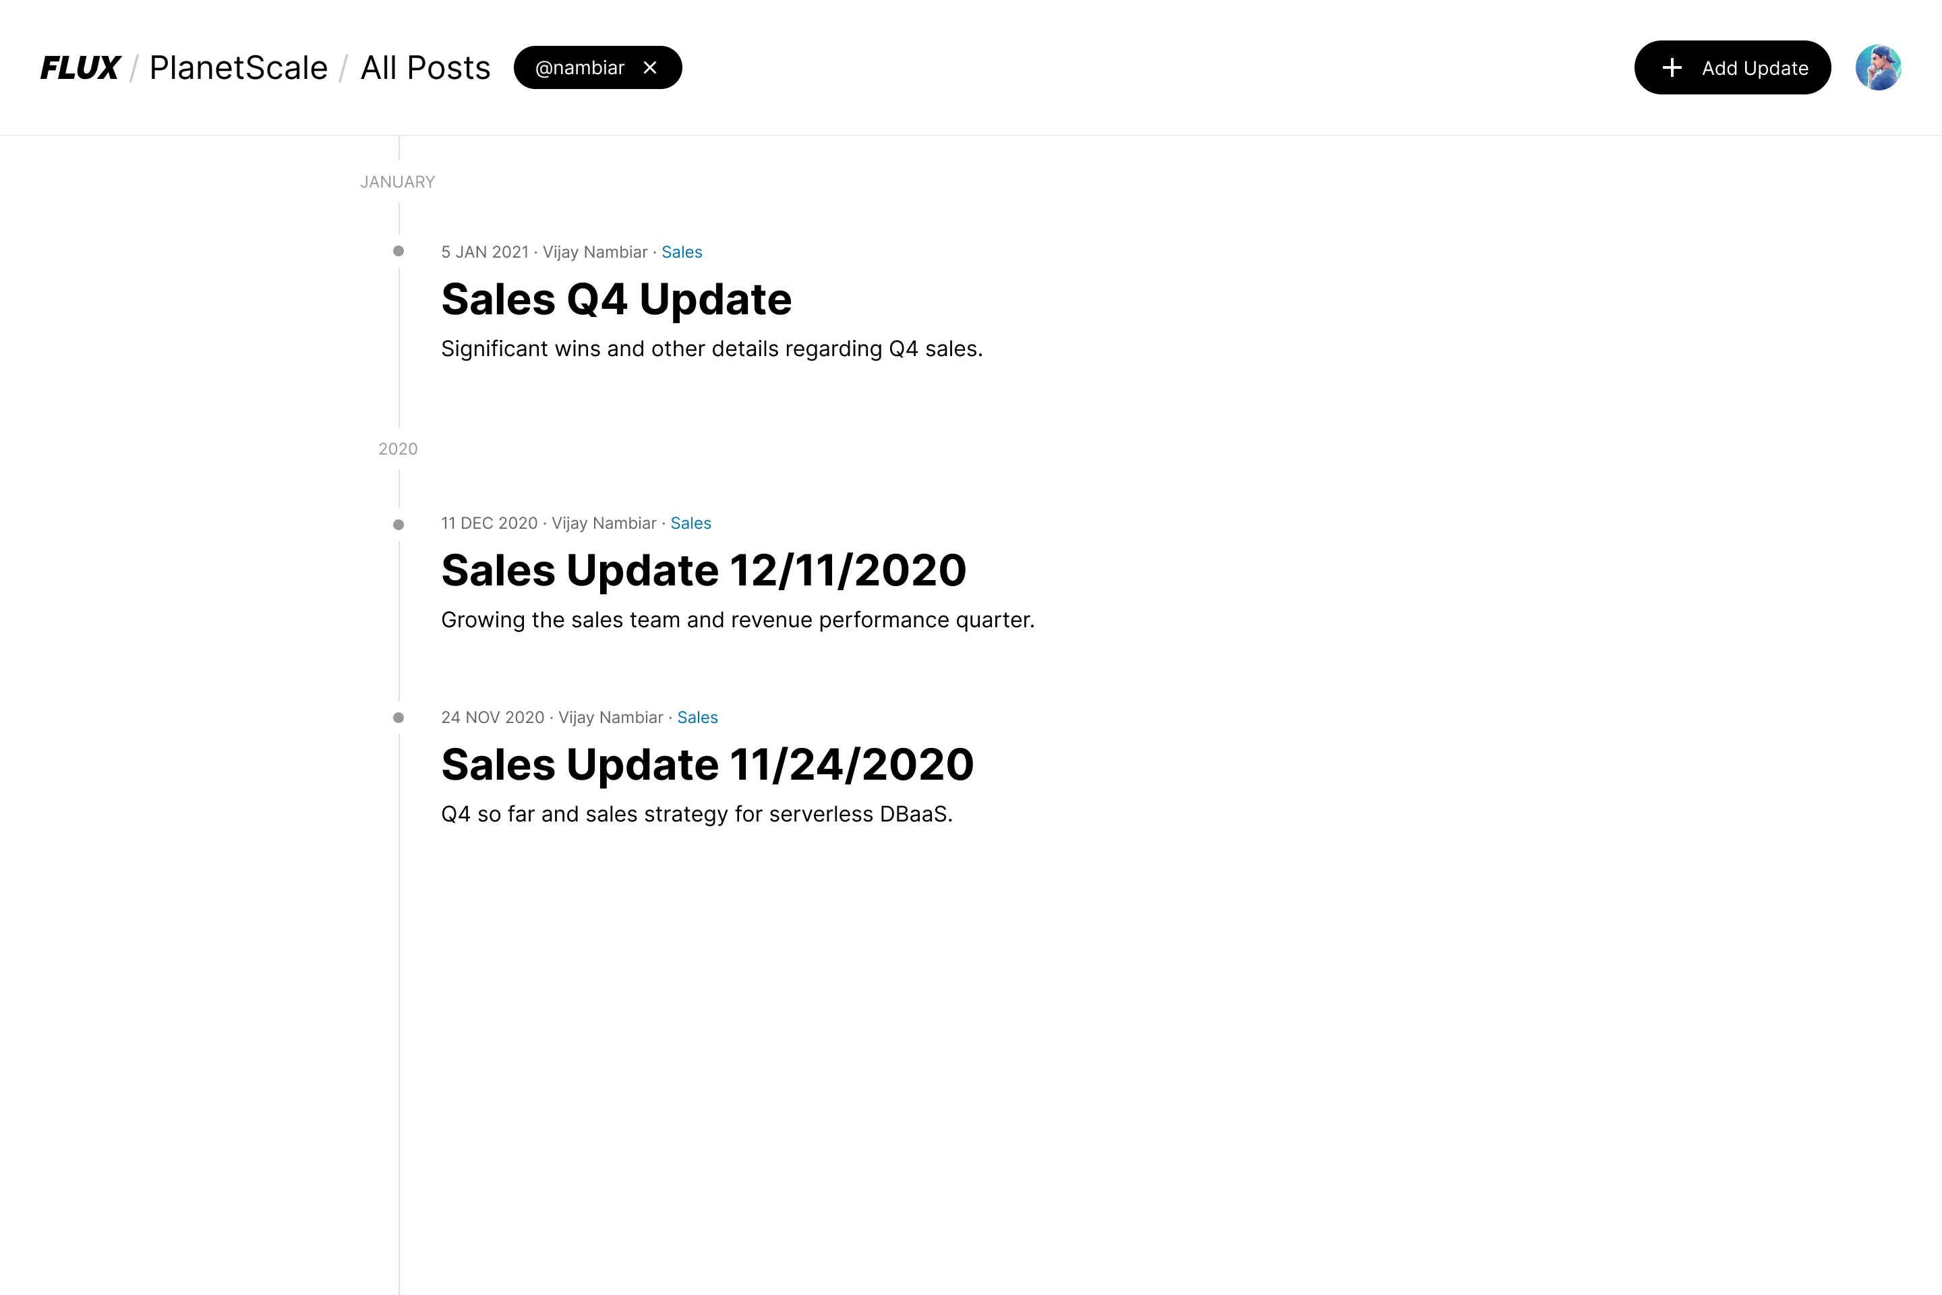The width and height of the screenshot is (1942, 1295).
Task: Click the timeline dot for 24 NOV 2020
Action: pos(398,718)
